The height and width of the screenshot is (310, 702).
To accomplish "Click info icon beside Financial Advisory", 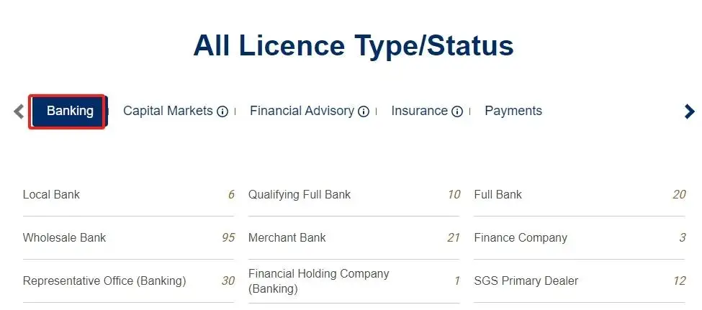I will click(364, 111).
